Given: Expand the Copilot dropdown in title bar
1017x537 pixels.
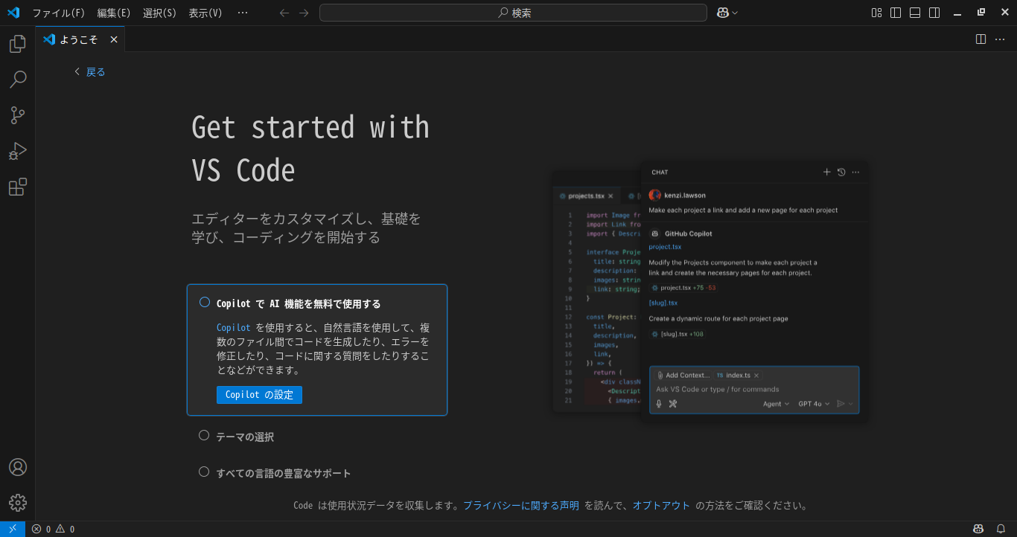Looking at the screenshot, I should click(x=736, y=13).
